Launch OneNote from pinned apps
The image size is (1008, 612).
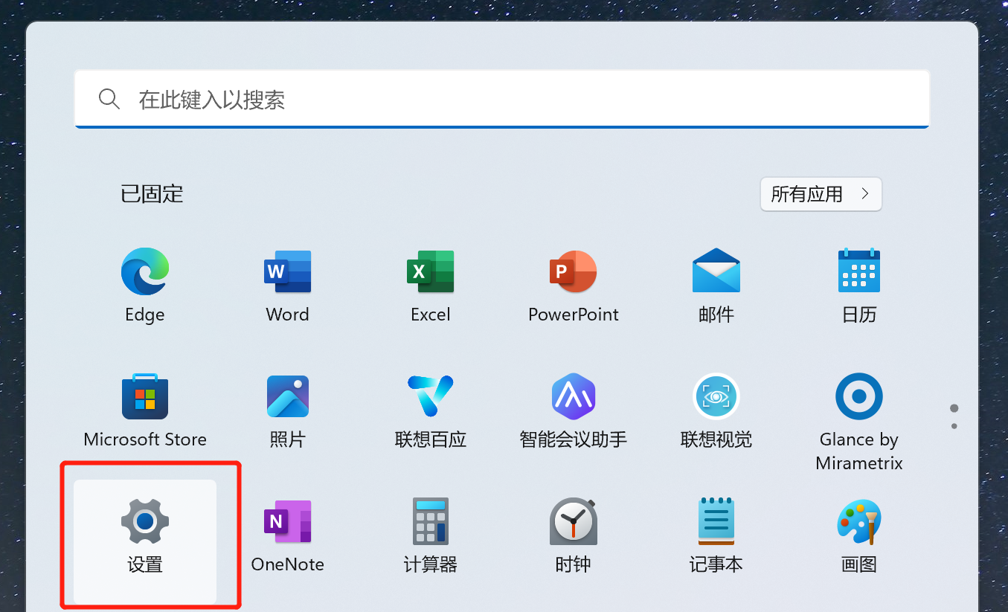coord(288,536)
